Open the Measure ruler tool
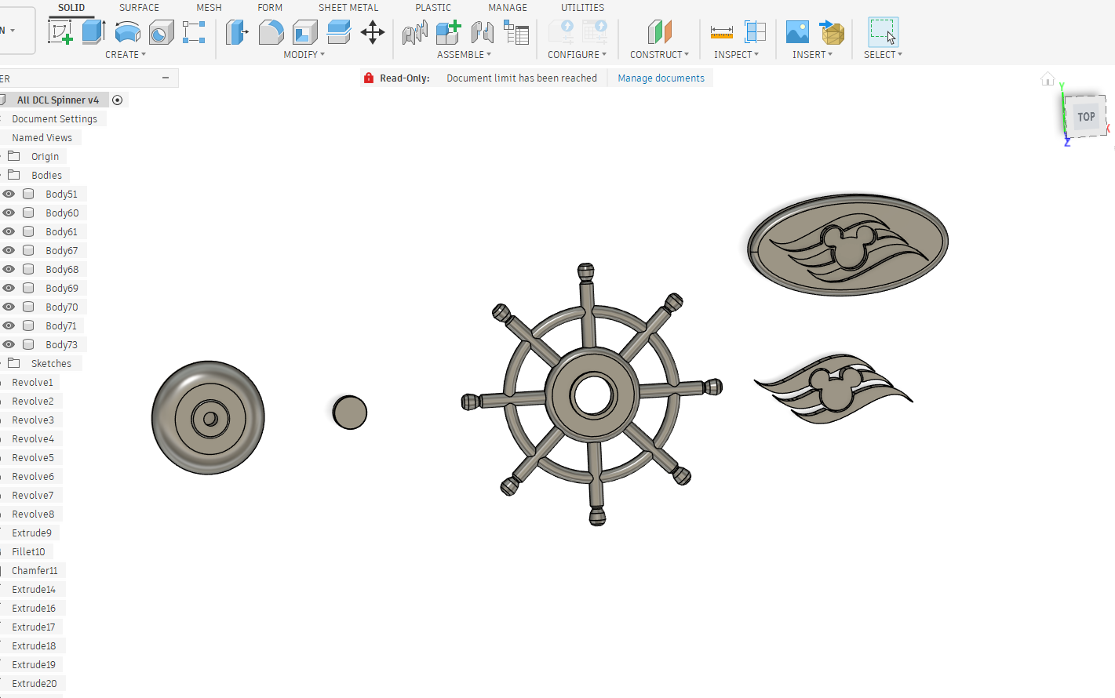Screen dimensions: 1115x698 click(x=721, y=32)
